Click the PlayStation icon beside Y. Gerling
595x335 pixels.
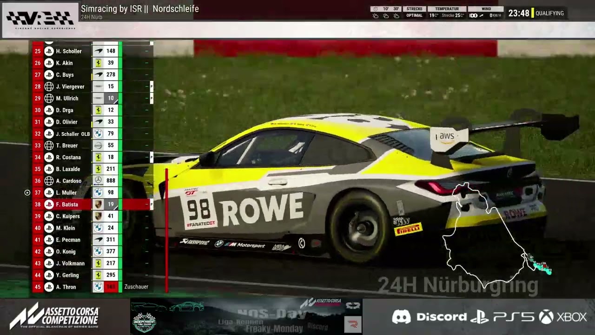pyautogui.click(x=49, y=275)
